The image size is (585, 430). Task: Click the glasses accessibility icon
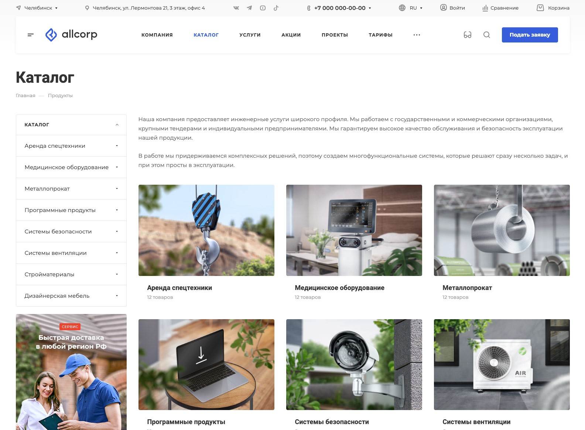point(468,35)
